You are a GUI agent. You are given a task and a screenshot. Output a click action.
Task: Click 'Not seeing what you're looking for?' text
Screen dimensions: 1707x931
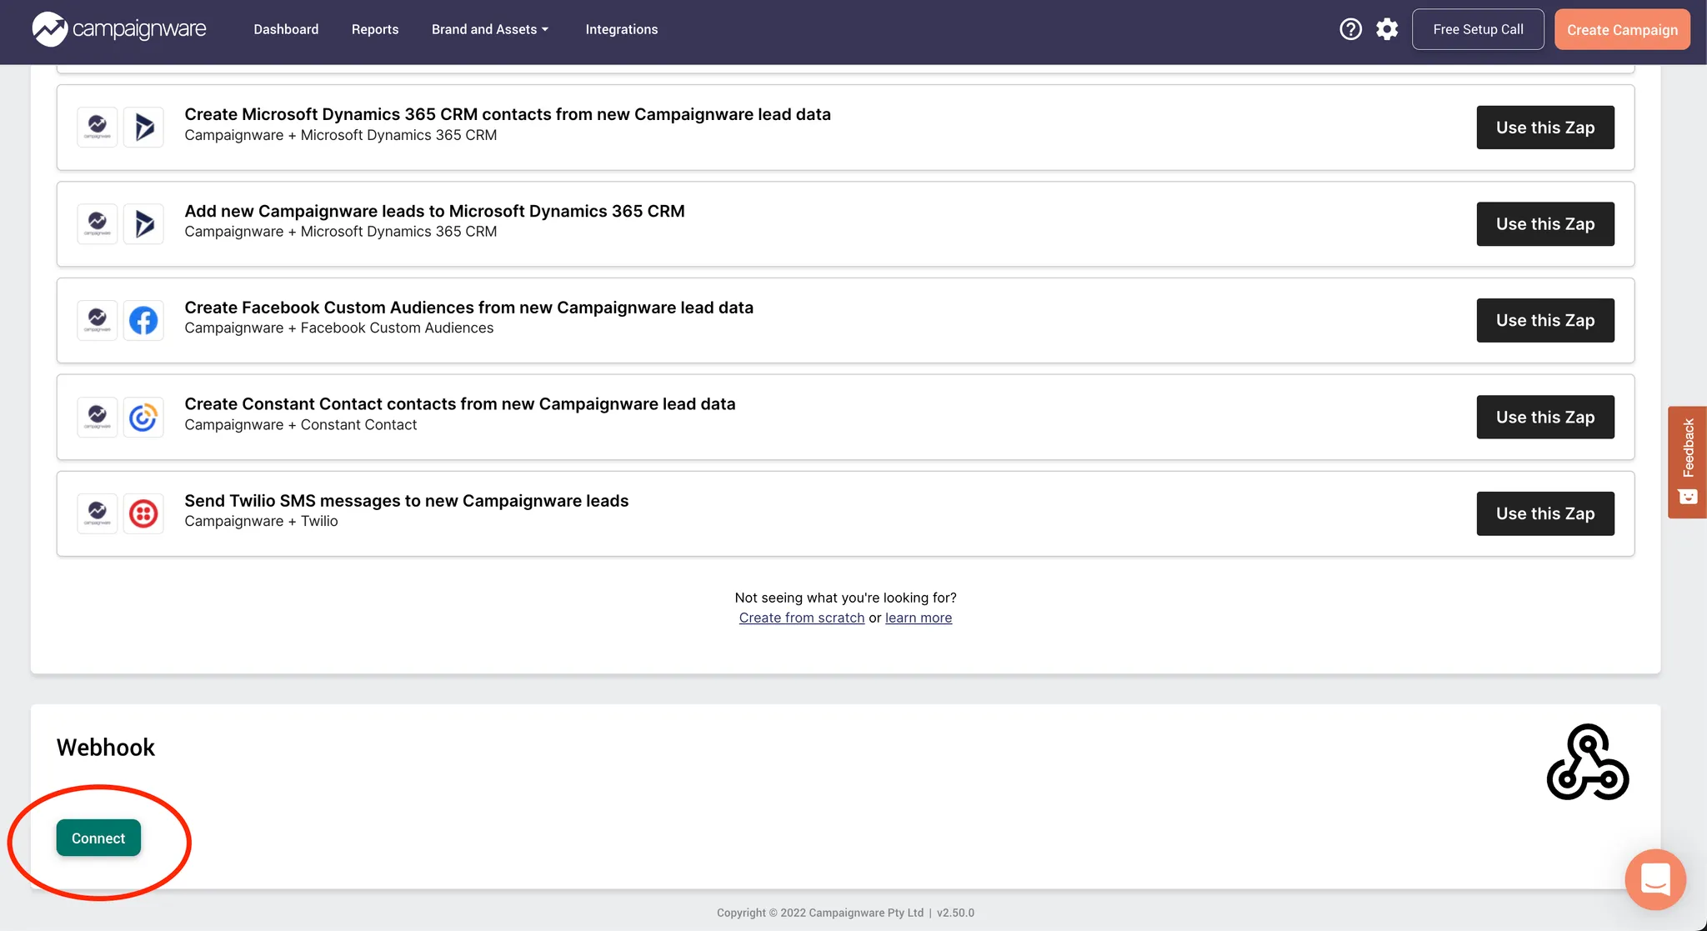846,598
